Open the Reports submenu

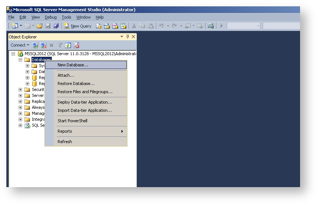pyautogui.click(x=65, y=131)
